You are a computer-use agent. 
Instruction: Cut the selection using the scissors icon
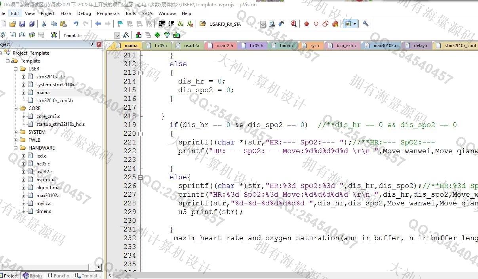pyautogui.click(x=44, y=24)
